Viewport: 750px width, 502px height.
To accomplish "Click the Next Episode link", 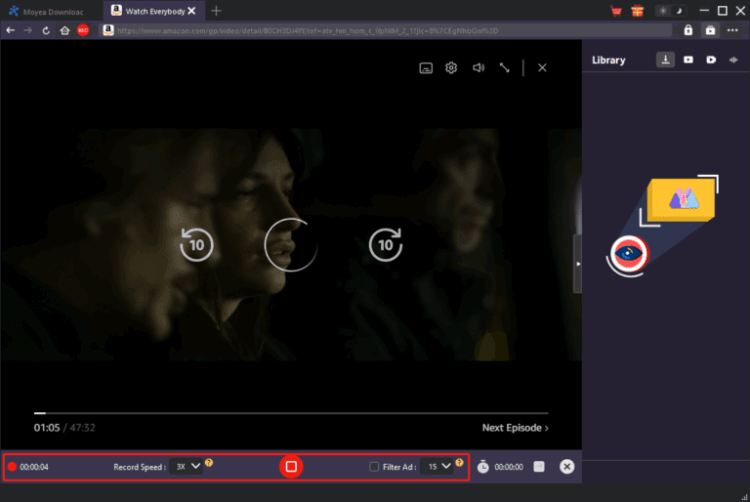I will (515, 428).
